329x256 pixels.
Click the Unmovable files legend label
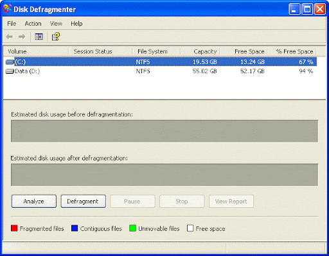tap(159, 229)
